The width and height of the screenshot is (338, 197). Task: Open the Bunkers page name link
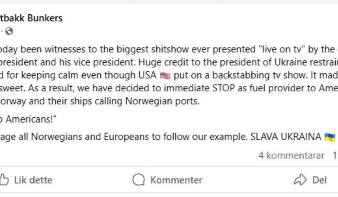31,18
